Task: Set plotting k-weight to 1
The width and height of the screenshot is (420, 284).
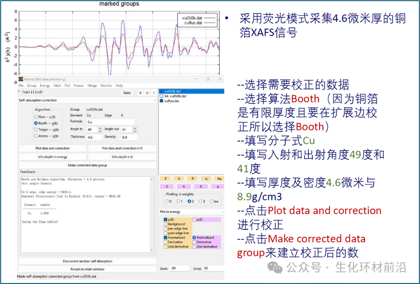Action: click(x=178, y=201)
